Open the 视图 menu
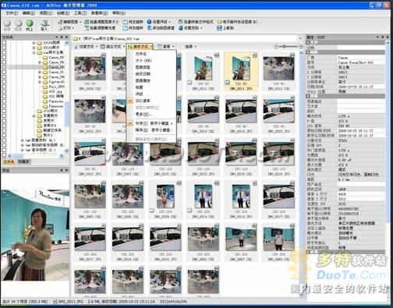Screen dimensions: 393x308 tap(46, 12)
